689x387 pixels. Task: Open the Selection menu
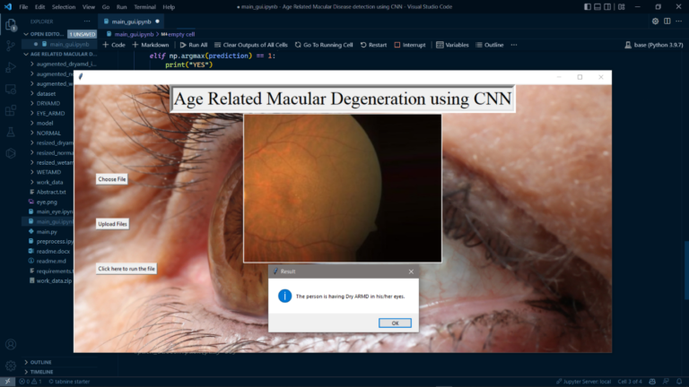[64, 7]
